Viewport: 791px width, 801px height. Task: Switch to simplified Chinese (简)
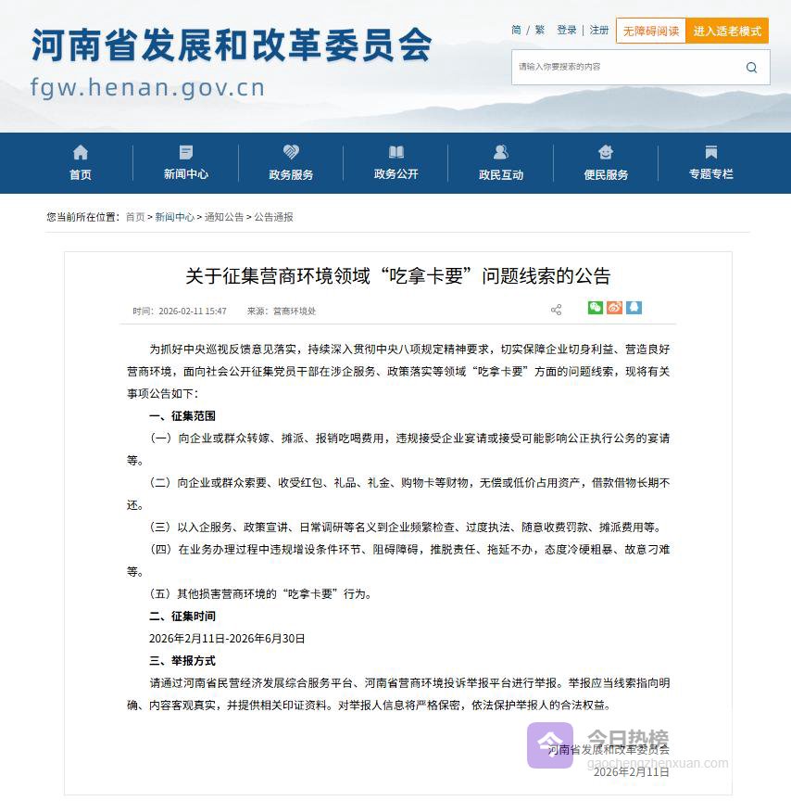click(x=516, y=31)
